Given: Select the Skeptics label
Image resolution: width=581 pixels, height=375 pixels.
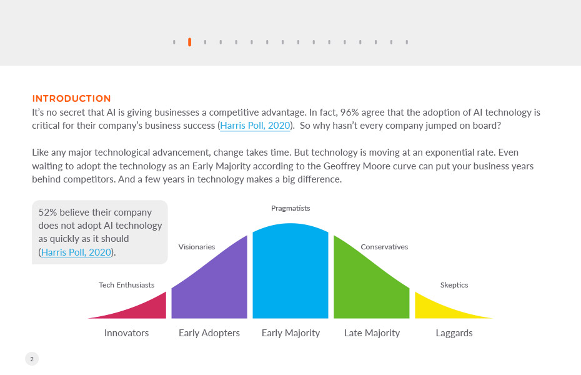Looking at the screenshot, I should [454, 285].
